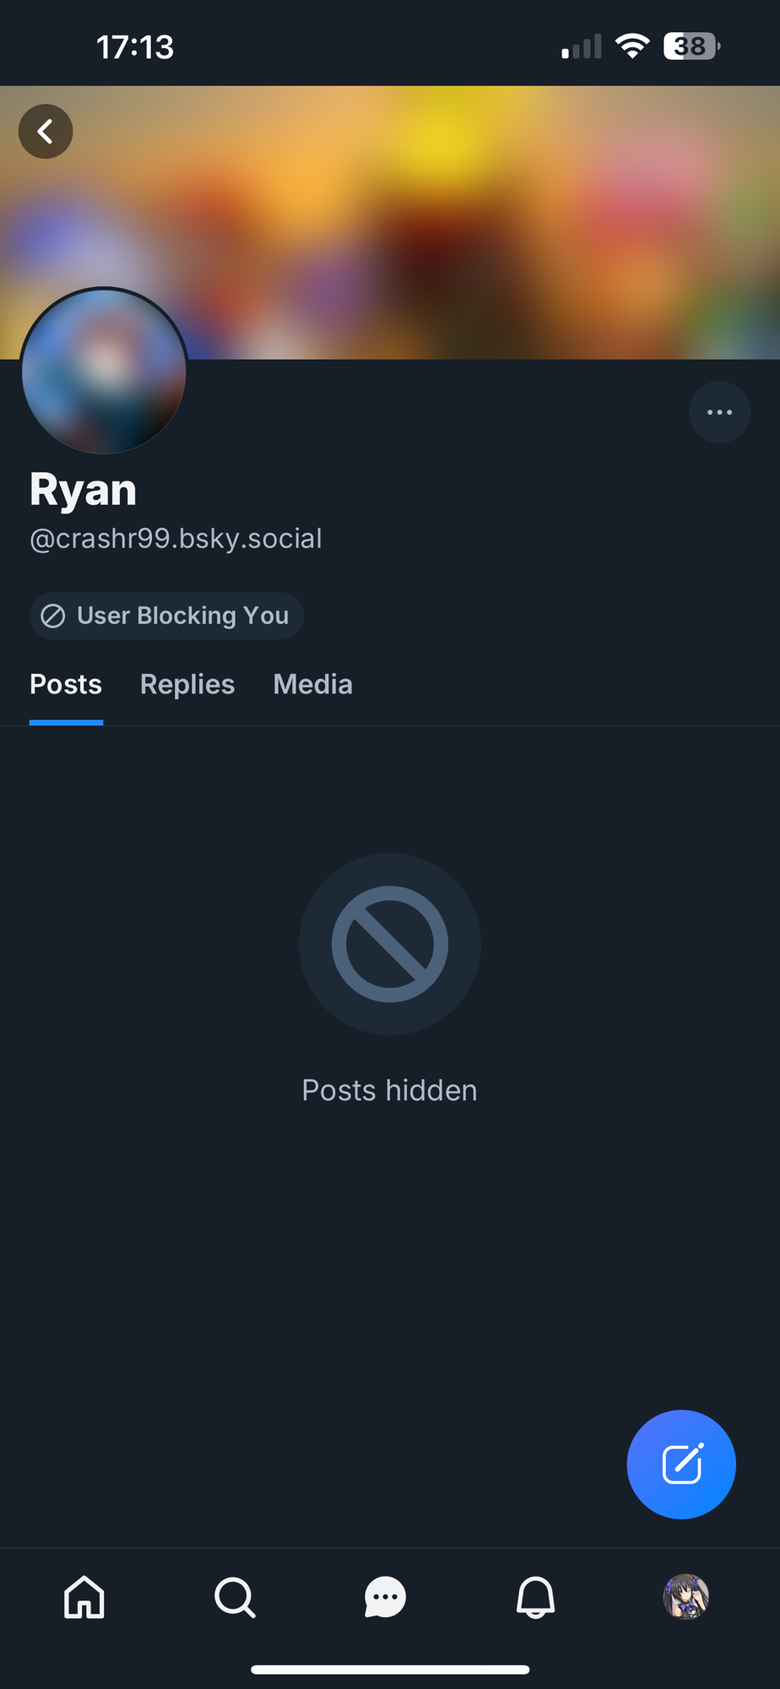Tap the 17:13 clock in status bar
780x1689 pixels.
[x=135, y=47]
